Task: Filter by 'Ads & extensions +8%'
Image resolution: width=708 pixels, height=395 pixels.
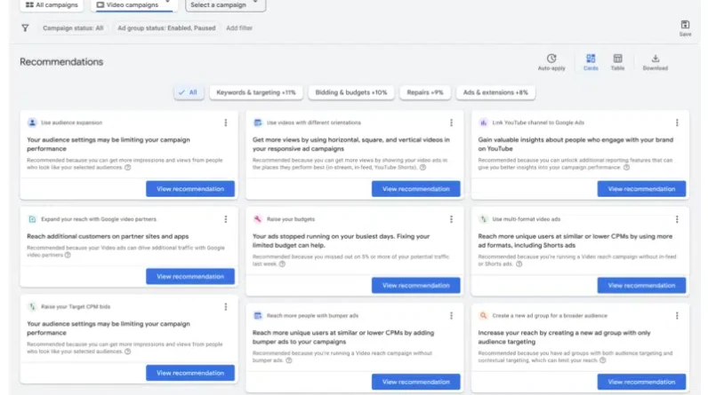Action: point(495,92)
